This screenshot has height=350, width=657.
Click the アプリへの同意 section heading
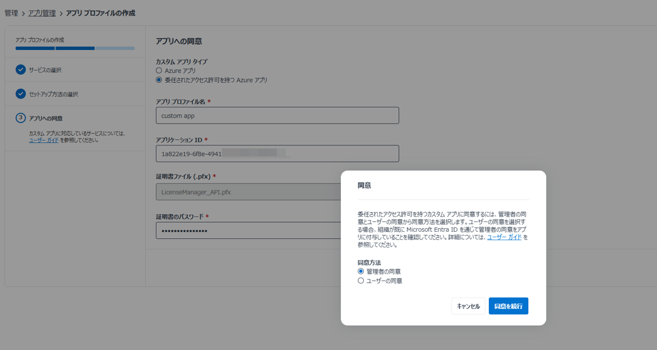[179, 41]
